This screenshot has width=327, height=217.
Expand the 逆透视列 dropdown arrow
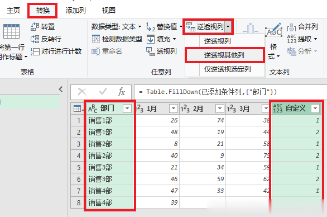[x=228, y=26]
